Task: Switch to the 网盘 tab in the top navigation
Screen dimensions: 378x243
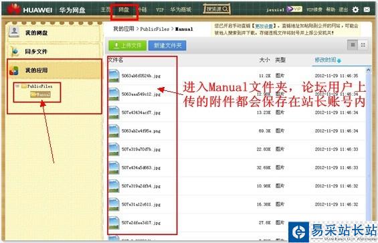Action: coord(124,9)
